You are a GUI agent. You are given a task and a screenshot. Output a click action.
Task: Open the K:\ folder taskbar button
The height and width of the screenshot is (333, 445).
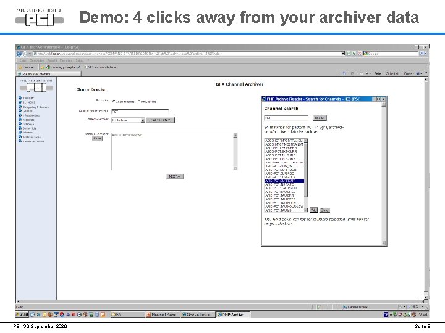pyautogui.click(x=127, y=314)
